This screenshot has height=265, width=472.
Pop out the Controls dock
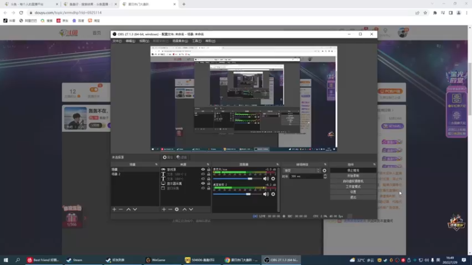(x=374, y=164)
